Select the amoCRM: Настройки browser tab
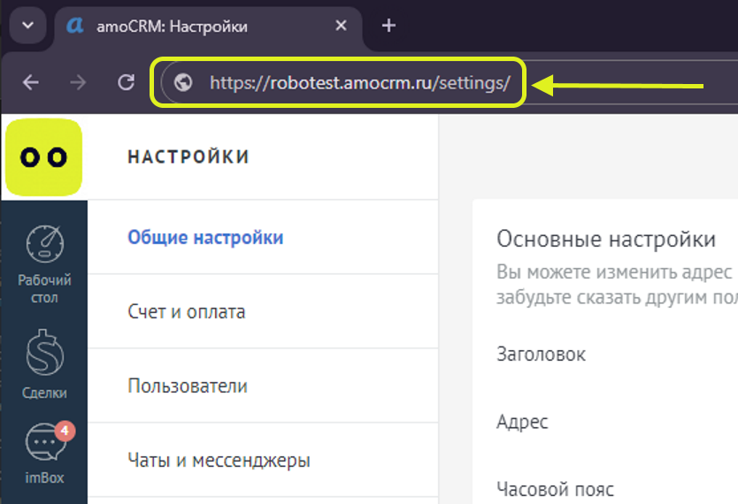This screenshot has width=738, height=504. pos(207,27)
